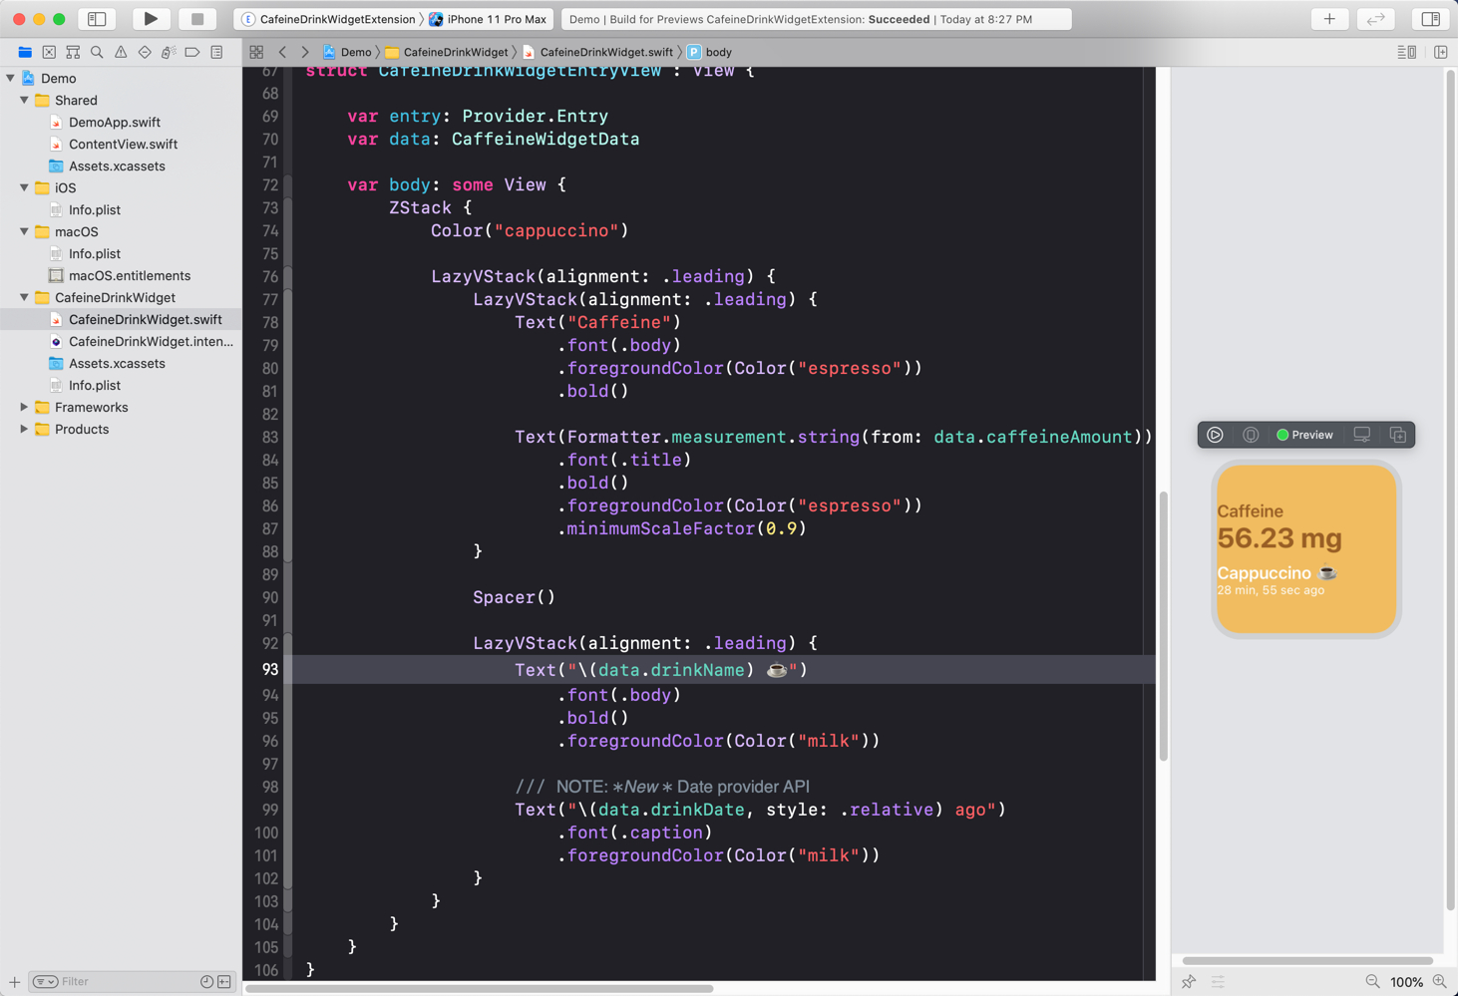Click the Preview on device icon
The height and width of the screenshot is (996, 1458).
coord(1361,435)
